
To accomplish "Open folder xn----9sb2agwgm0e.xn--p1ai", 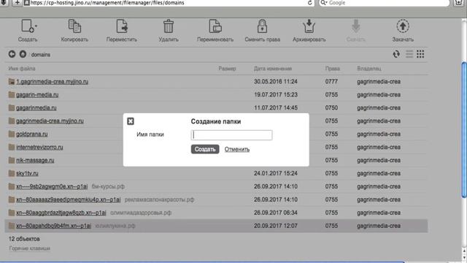I will [x=52, y=186].
